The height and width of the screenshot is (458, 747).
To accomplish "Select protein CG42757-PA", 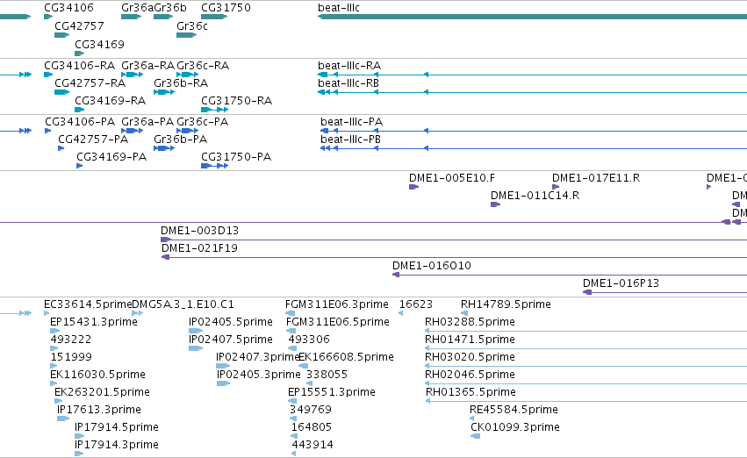I will pos(61,148).
